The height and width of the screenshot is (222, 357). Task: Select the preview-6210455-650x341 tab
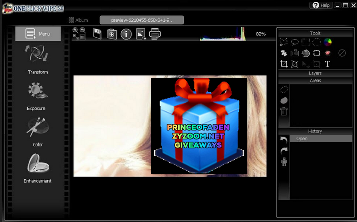(141, 20)
